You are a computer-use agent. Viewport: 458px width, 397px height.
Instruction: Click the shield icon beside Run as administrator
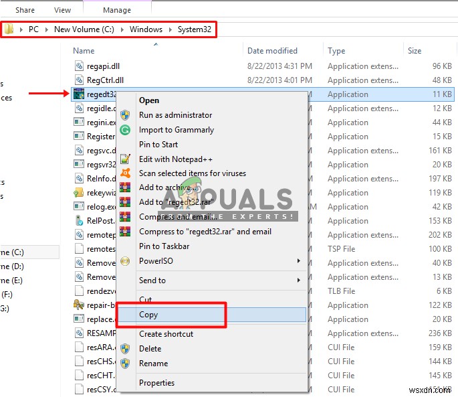point(125,115)
